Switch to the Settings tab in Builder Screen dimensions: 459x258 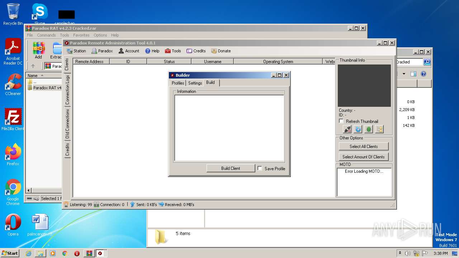click(195, 83)
